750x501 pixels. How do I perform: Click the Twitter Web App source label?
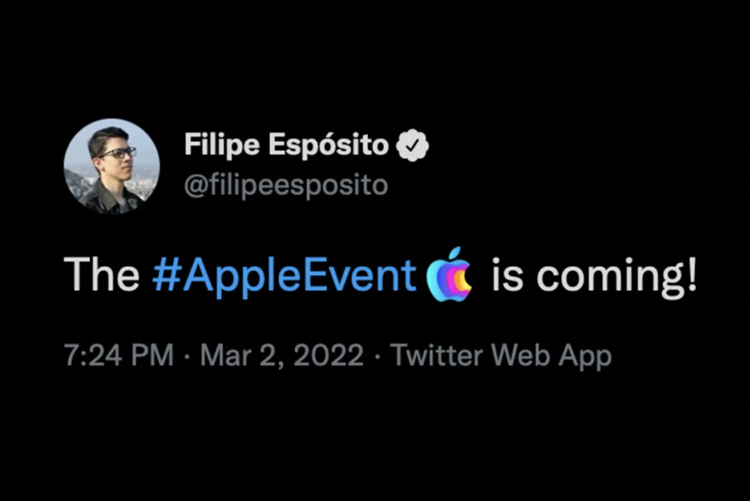point(501,356)
